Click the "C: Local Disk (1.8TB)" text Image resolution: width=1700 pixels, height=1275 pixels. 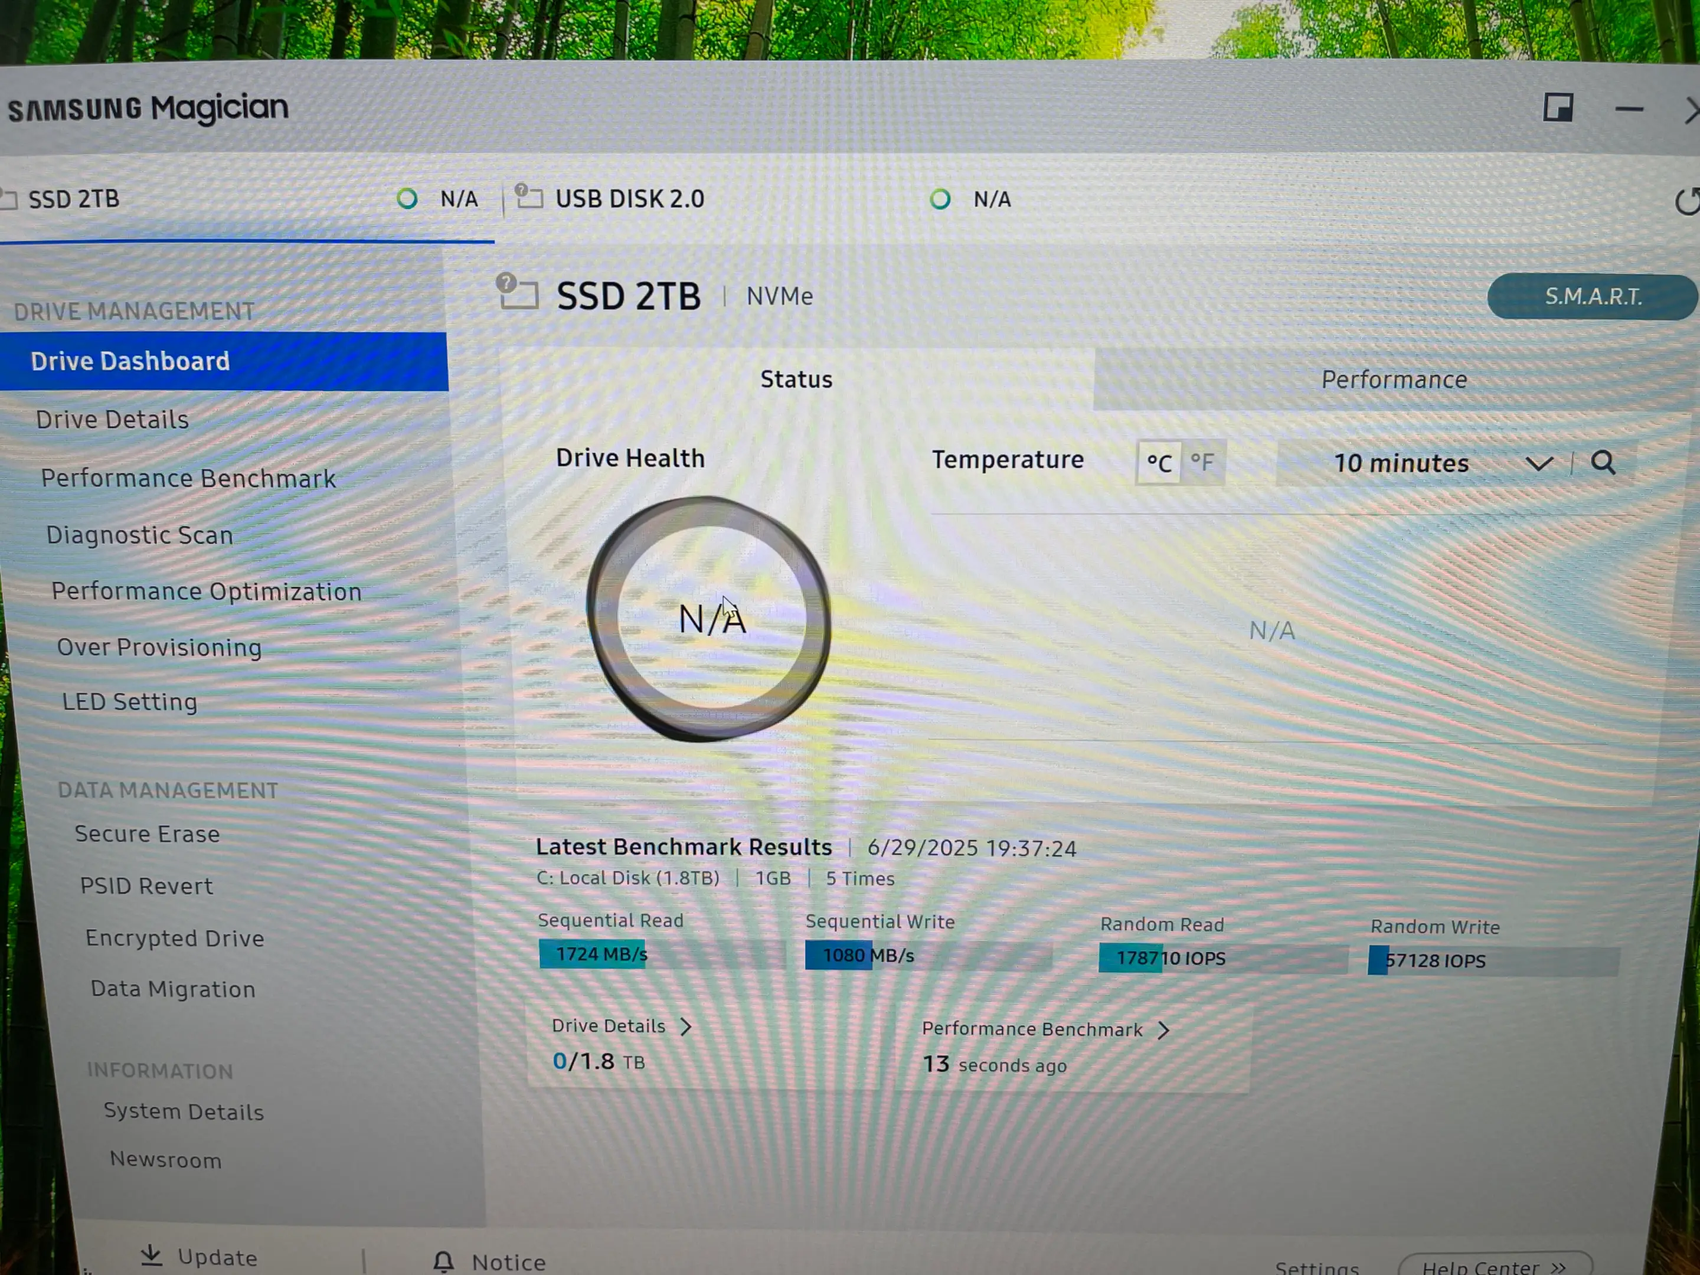tap(628, 878)
